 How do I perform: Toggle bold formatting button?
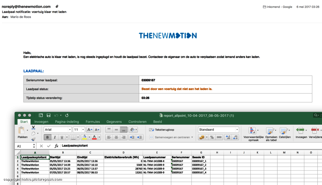pos(47,137)
